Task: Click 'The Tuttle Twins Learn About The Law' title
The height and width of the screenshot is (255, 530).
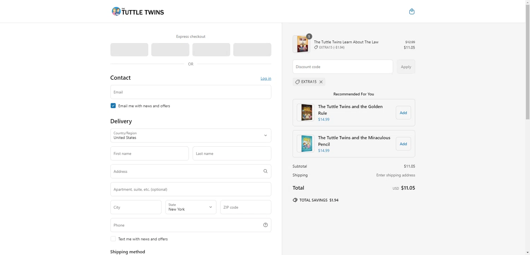Action: 346,42
